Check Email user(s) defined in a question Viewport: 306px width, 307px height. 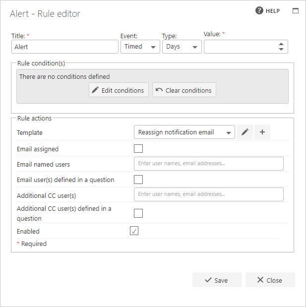[x=138, y=180]
